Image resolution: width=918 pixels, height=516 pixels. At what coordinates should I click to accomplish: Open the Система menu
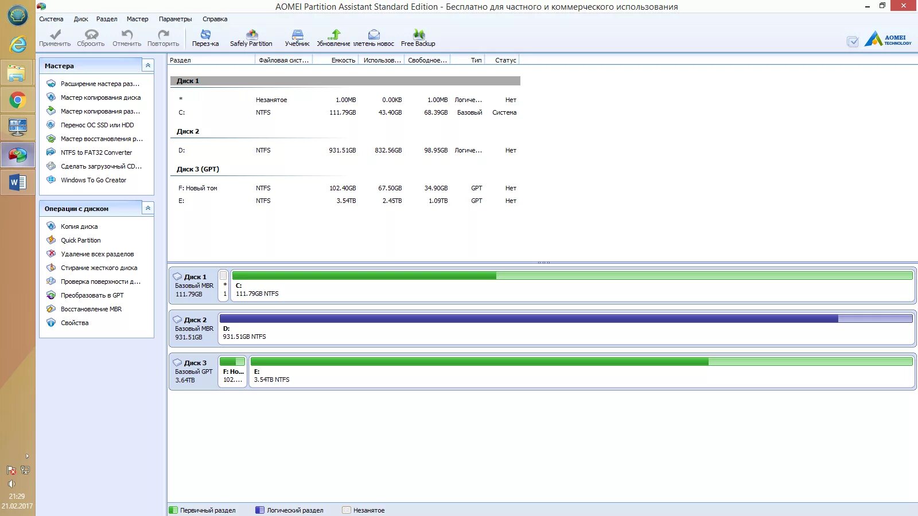click(x=51, y=19)
